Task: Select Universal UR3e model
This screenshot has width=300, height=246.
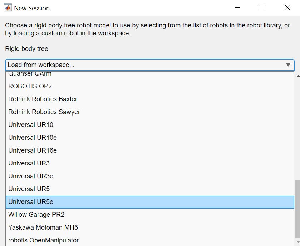Action: pyautogui.click(x=31, y=176)
